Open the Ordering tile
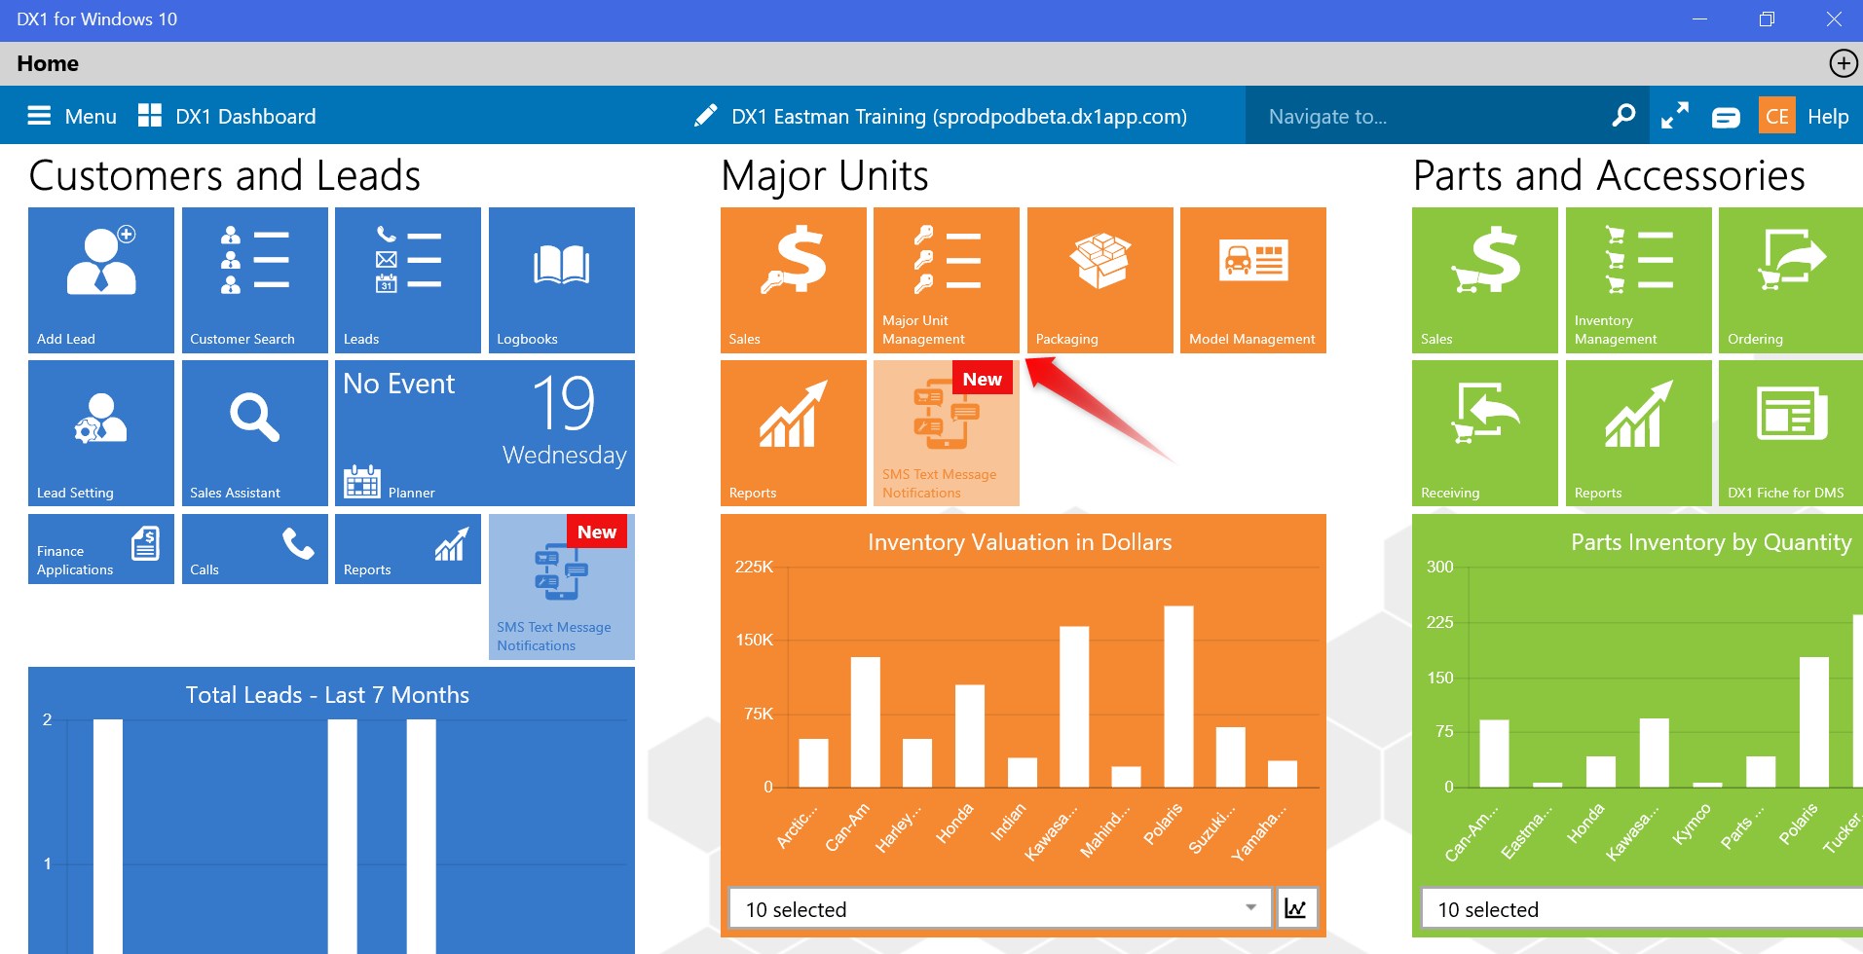This screenshot has width=1863, height=954. pos(1791,280)
